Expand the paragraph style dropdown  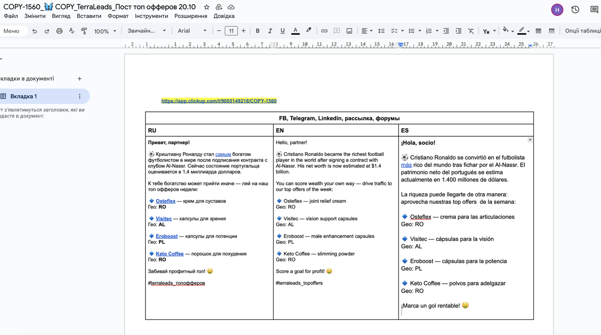[x=146, y=31]
